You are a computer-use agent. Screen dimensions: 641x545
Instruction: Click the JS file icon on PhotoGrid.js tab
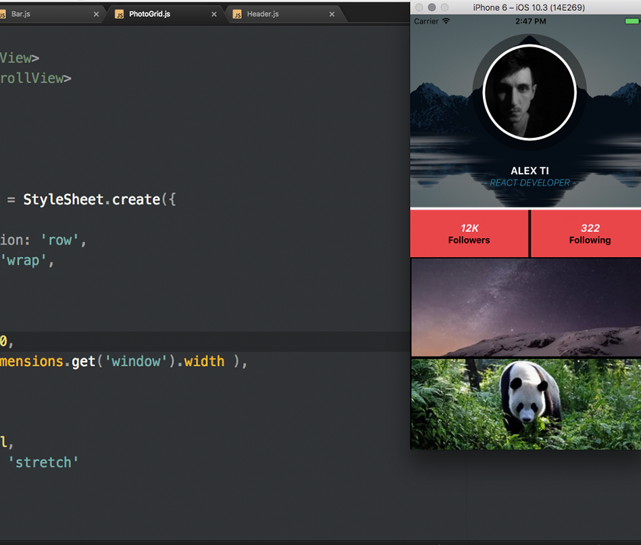(120, 14)
